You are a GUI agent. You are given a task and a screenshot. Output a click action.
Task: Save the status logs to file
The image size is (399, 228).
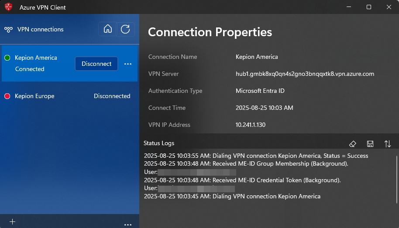370,143
